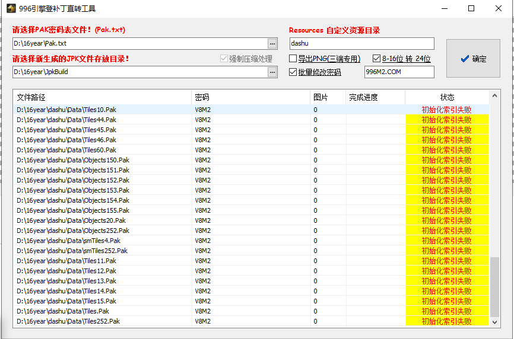Click the 状态 column header
Viewport: 514px width, 339px height.
tap(447, 97)
